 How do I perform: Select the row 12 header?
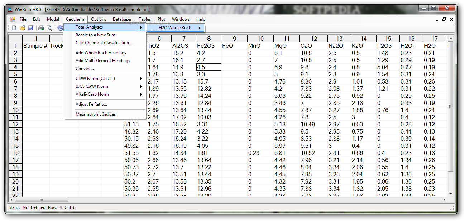16,124
